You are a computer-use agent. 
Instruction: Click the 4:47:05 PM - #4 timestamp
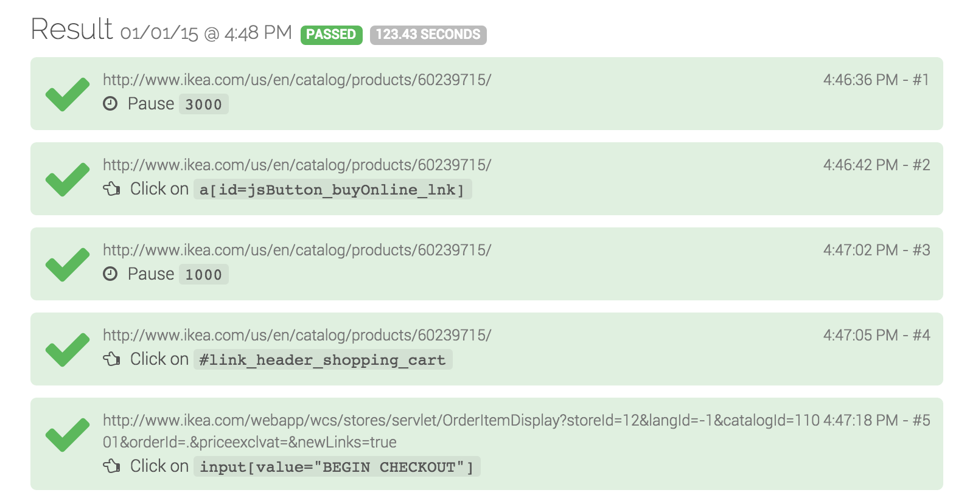click(x=876, y=335)
